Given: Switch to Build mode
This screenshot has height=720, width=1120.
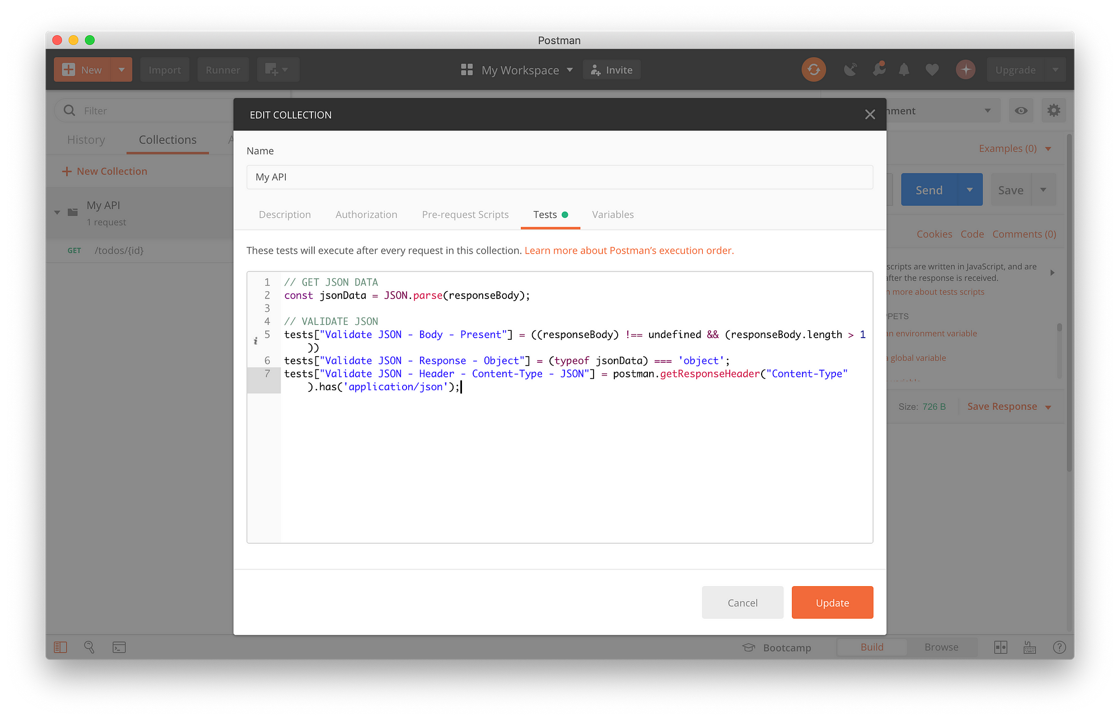Looking at the screenshot, I should 872,647.
